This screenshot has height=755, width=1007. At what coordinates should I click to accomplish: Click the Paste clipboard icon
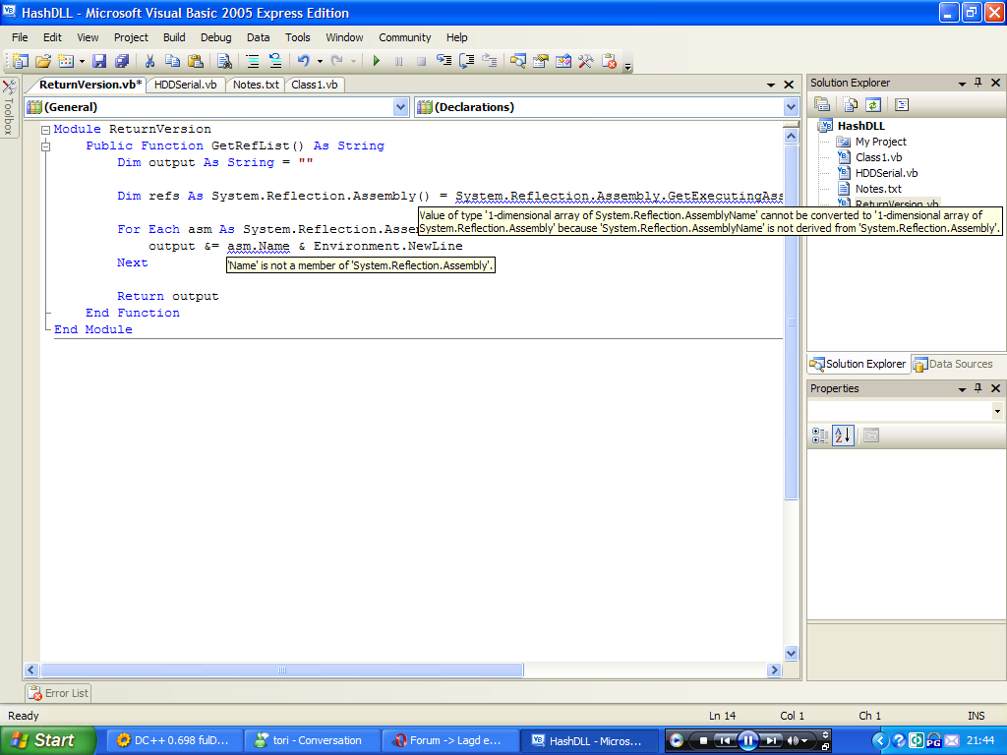coord(196,61)
